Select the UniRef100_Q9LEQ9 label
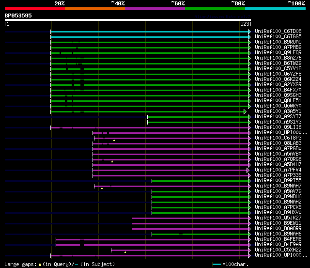Viewport: 310px width, 268px height. pyautogui.click(x=278, y=53)
